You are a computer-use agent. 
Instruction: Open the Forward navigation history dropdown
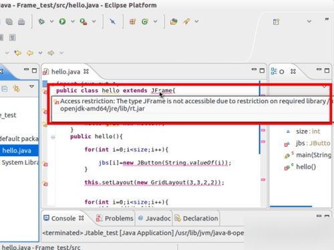coord(61,53)
